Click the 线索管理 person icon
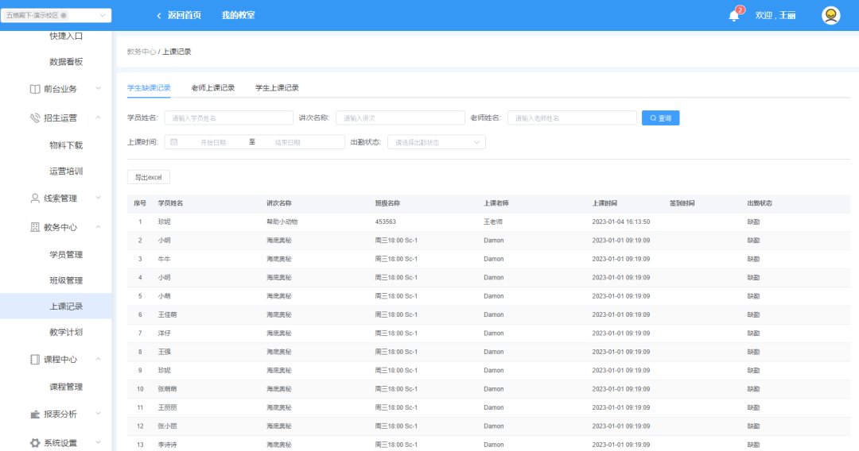This screenshot has width=859, height=451. 35,199
